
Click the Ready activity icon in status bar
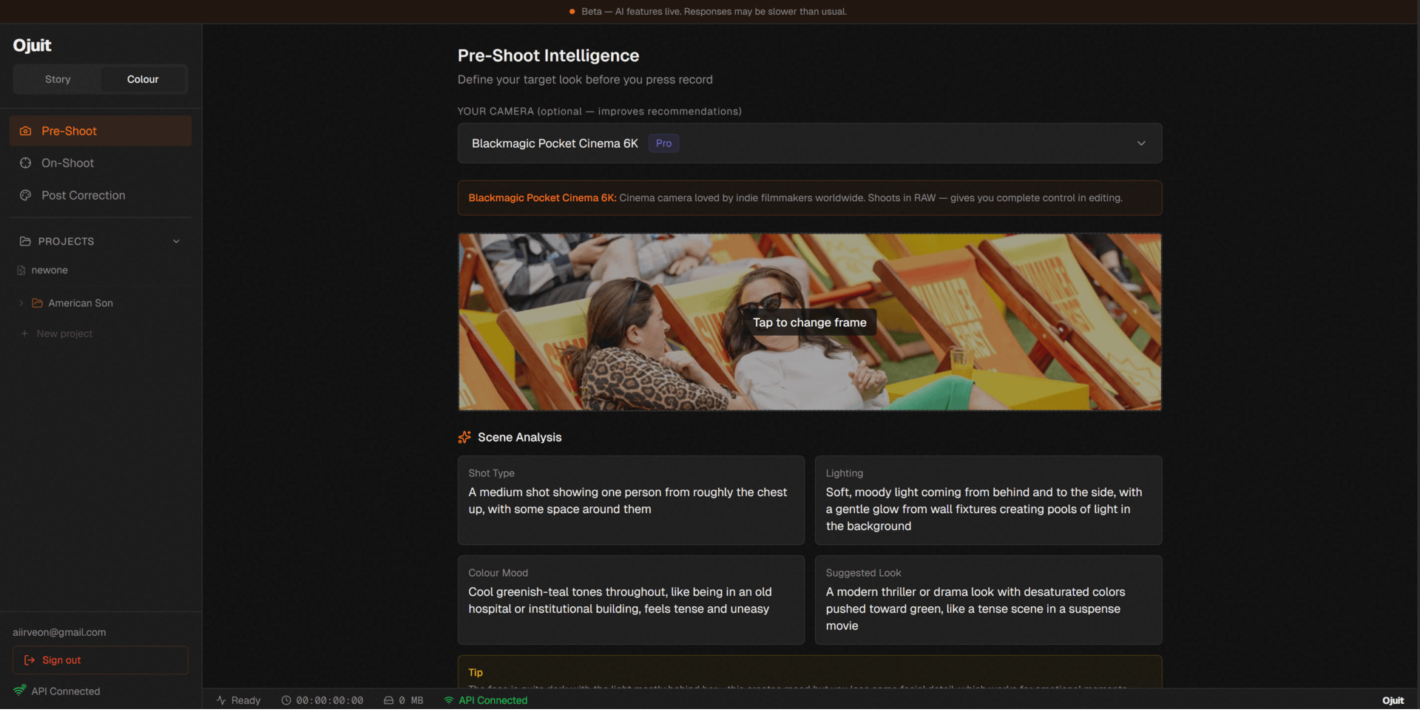[x=221, y=700]
